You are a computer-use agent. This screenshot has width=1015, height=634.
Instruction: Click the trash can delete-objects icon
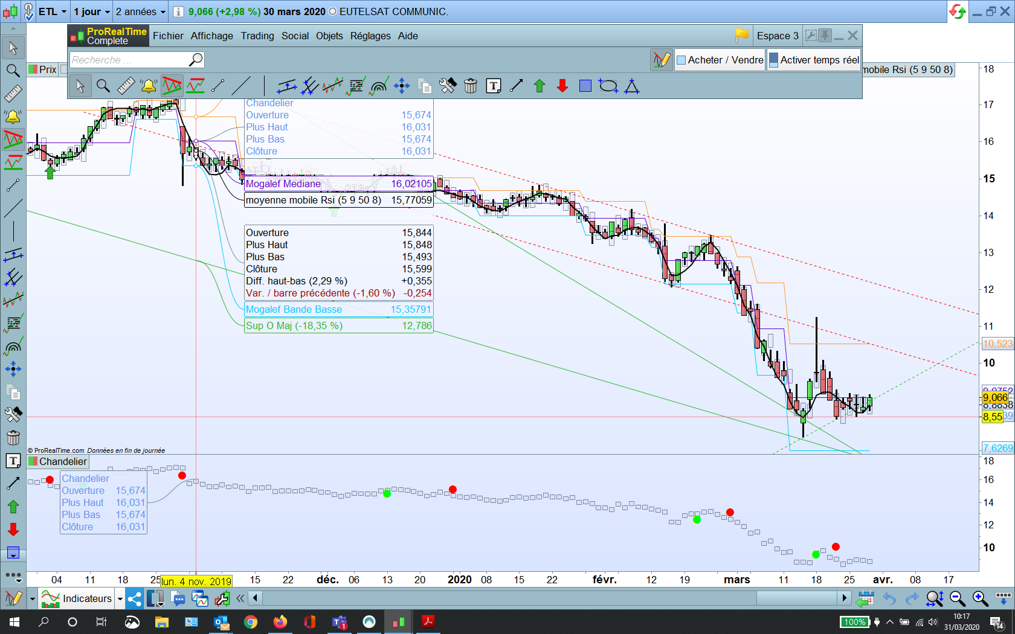(471, 86)
